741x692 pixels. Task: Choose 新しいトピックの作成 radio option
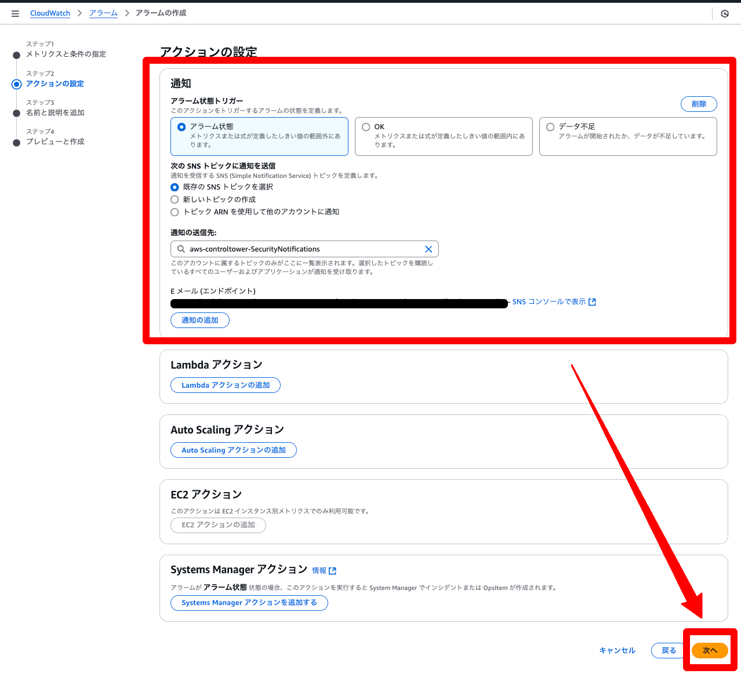click(175, 199)
